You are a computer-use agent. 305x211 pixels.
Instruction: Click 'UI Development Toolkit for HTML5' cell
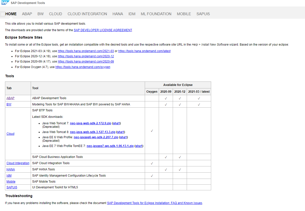coord(88,187)
